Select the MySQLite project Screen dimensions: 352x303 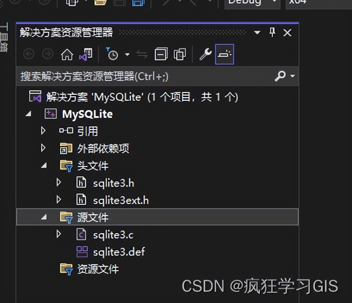coord(87,114)
